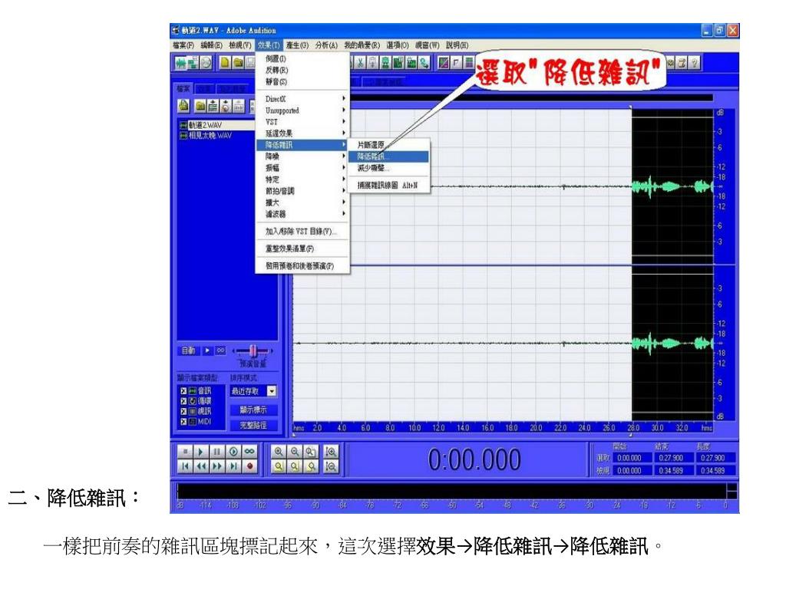
Task: Open CD project view icon
Action: point(206,63)
